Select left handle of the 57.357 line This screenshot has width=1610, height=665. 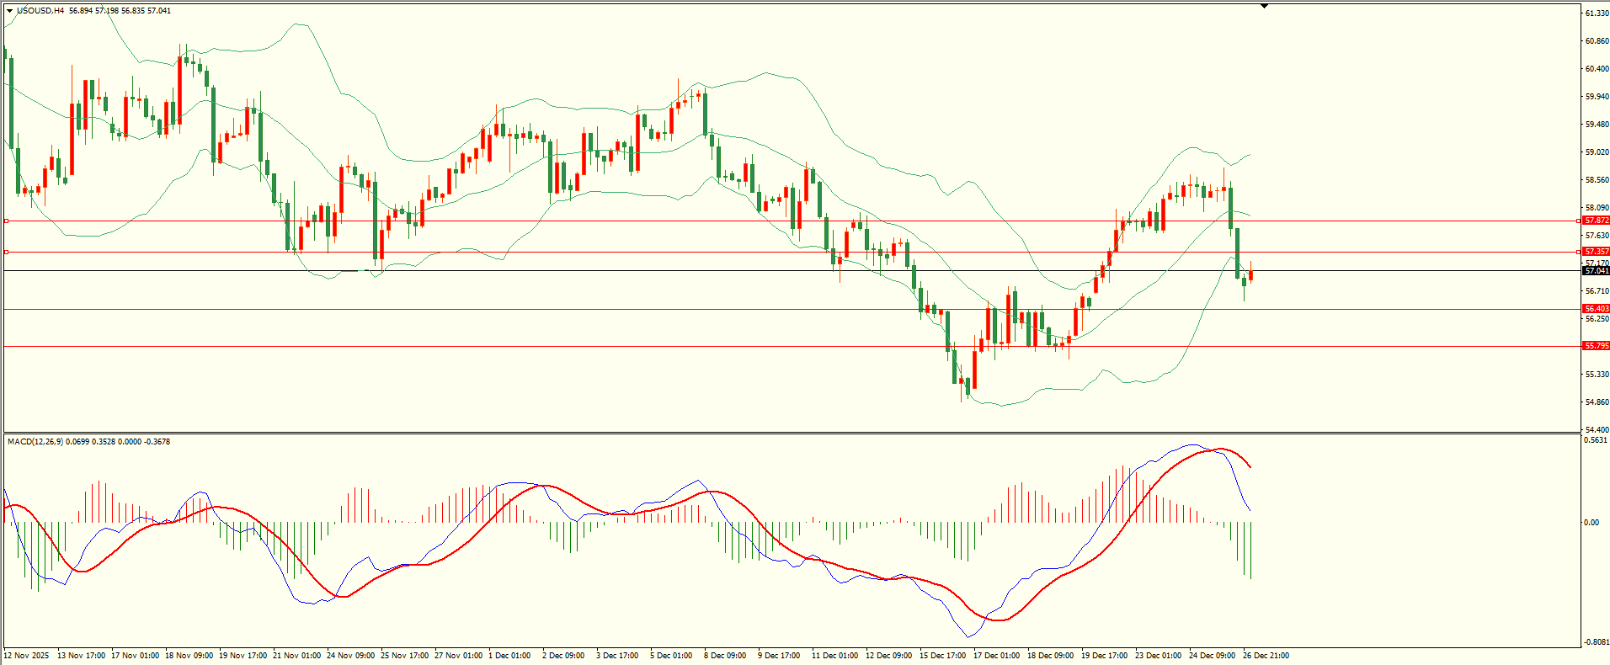click(7, 252)
